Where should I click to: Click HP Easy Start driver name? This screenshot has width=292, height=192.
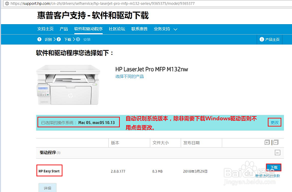click(49, 171)
